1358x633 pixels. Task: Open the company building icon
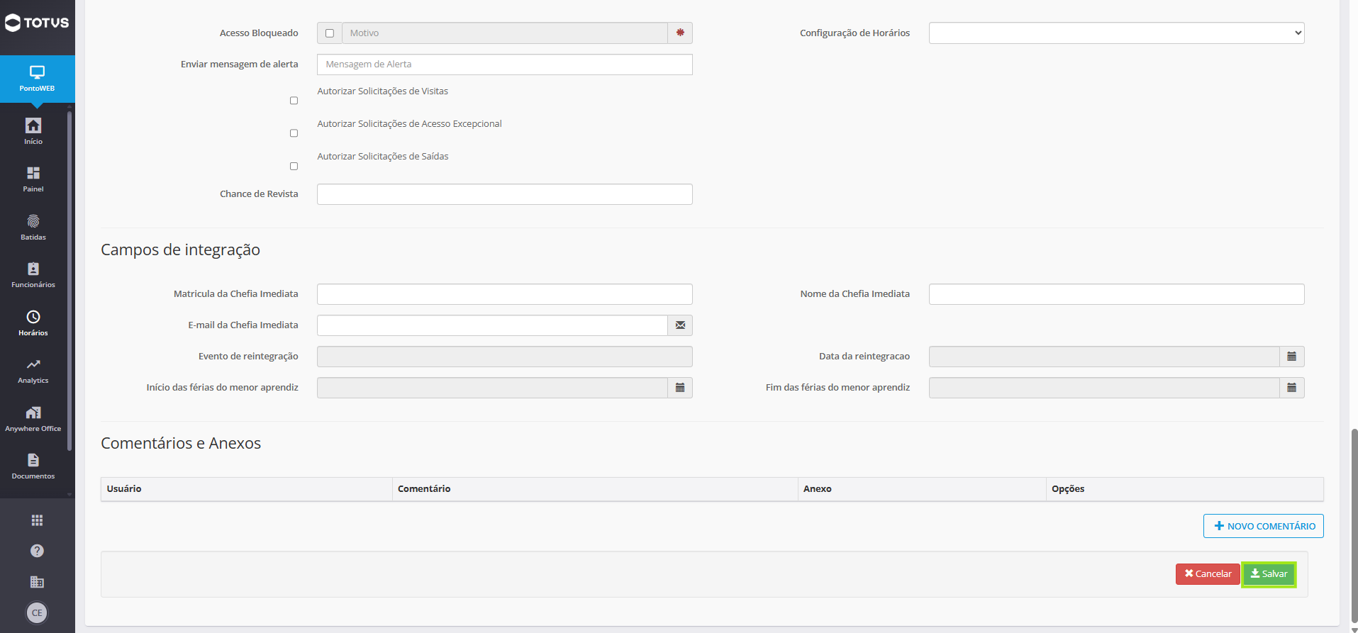(x=37, y=582)
